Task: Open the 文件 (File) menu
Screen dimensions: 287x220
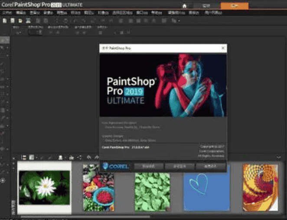Action: 7,13
